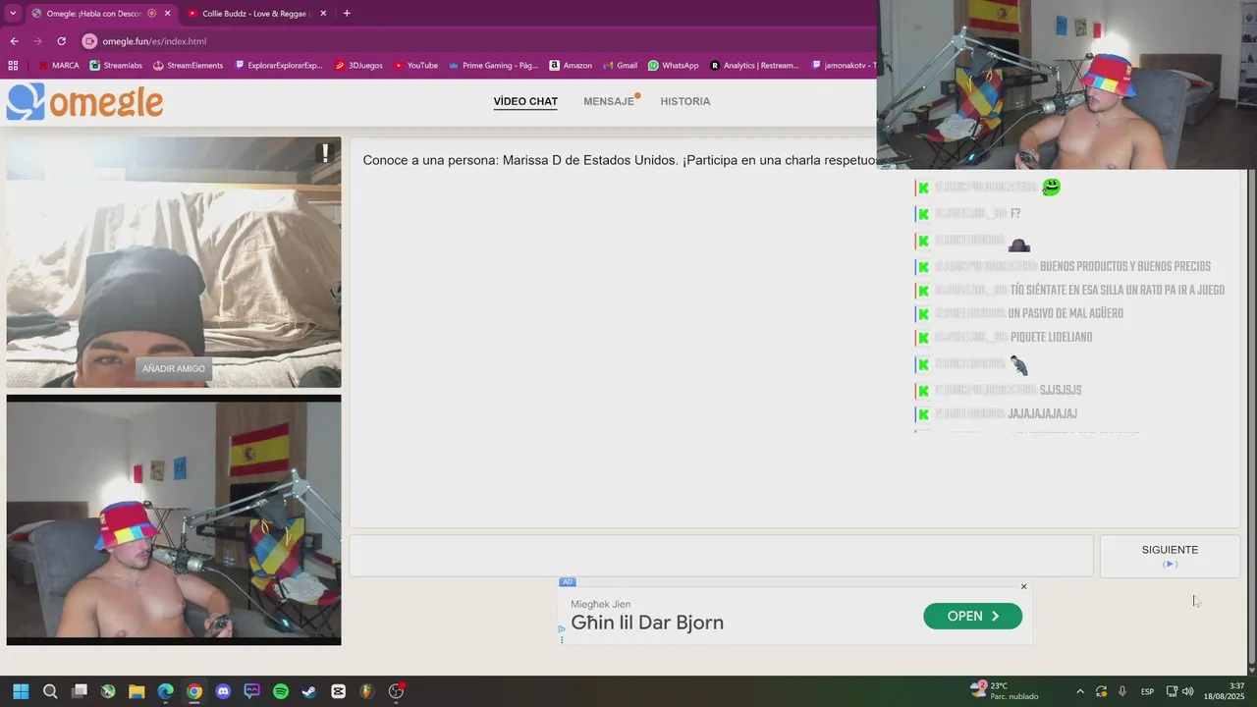Image resolution: width=1257 pixels, height=707 pixels.
Task: Open OBS Studio from the taskbar
Action: pos(397,691)
